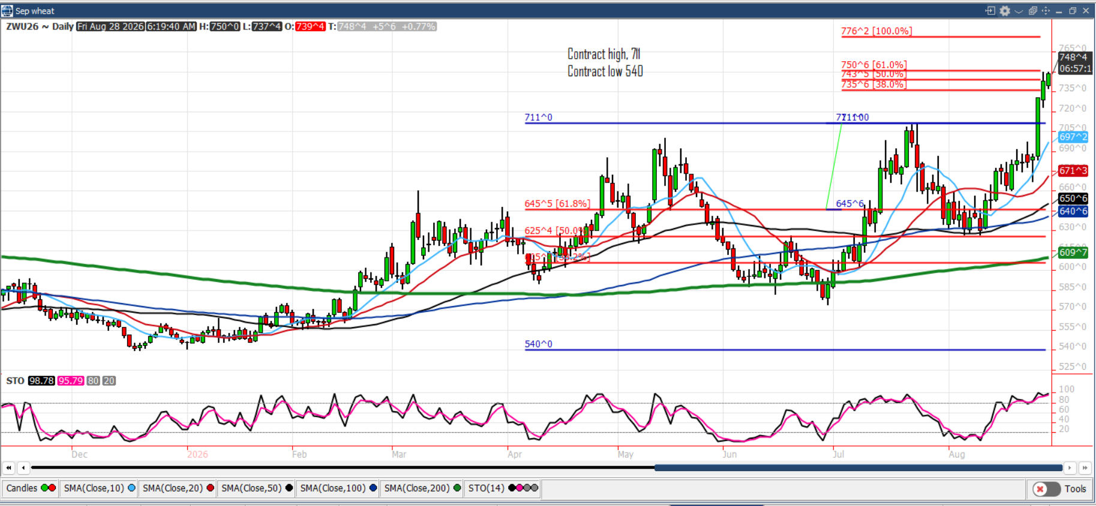Click the last trade value 748^4
Image resolution: width=1096 pixels, height=506 pixels.
coord(352,26)
